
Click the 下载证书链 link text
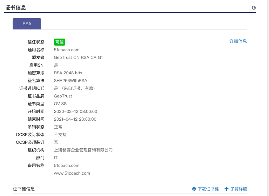click(208, 189)
